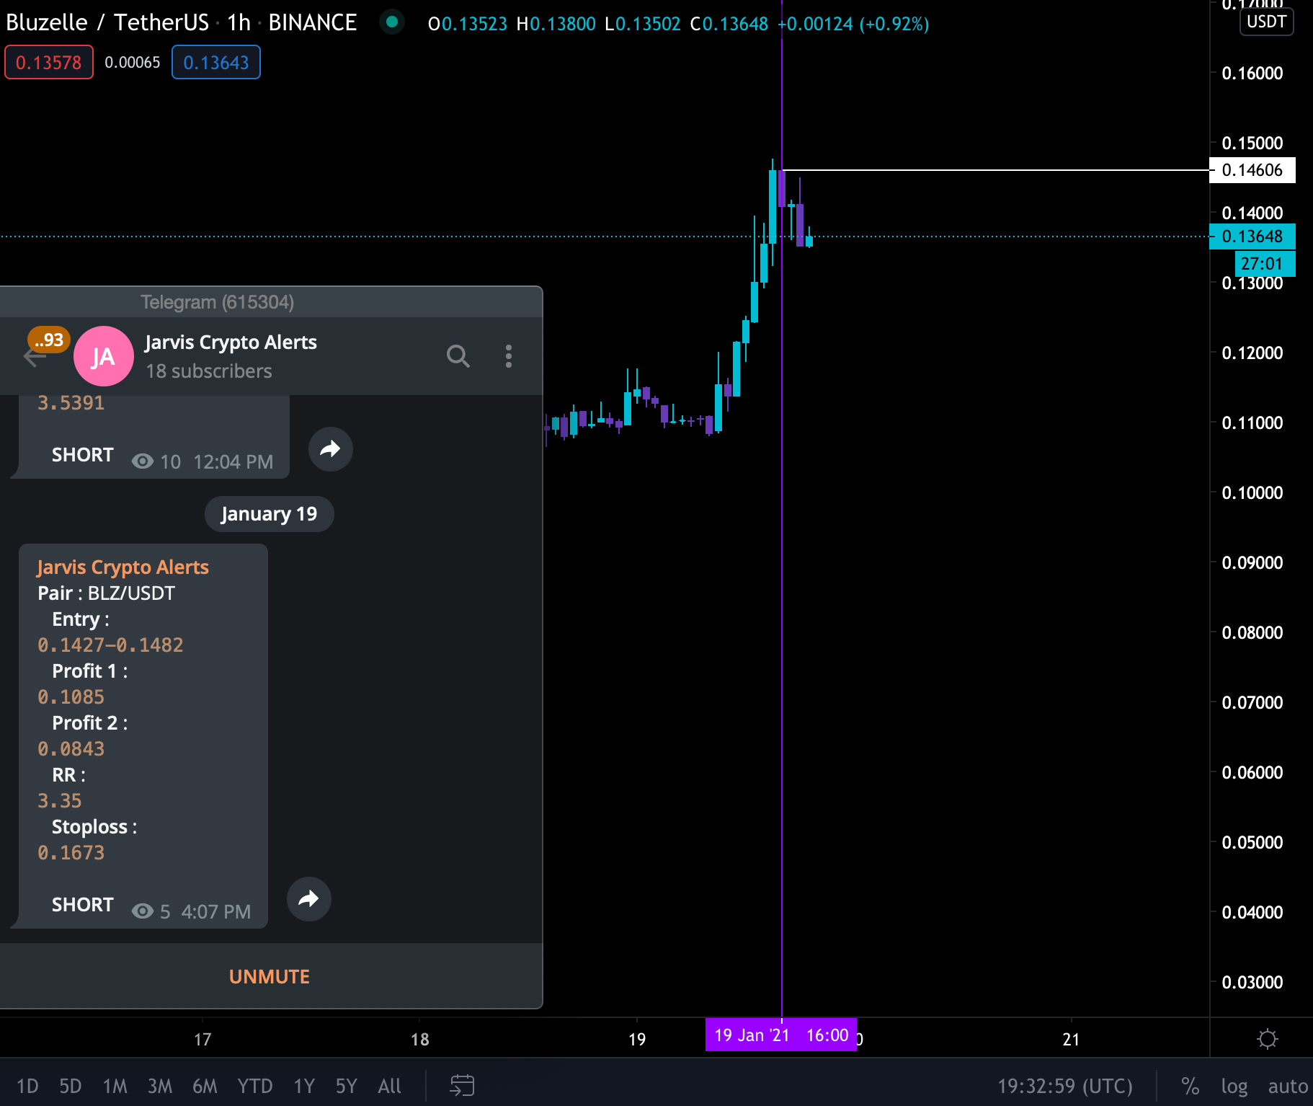Image resolution: width=1313 pixels, height=1106 pixels.
Task: Click the Jarvis Crypto Alerts sender name in message
Action: 123,567
